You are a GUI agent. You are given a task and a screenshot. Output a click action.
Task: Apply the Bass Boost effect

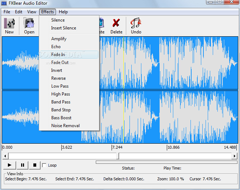[x=69, y=118]
